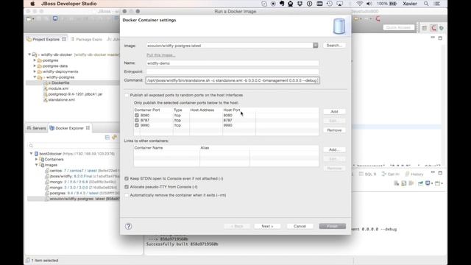Uncheck container port 8080 checkbox
The width and height of the screenshot is (471, 265).
[137, 116]
